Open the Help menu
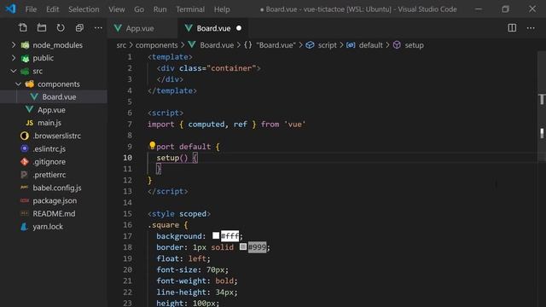The width and height of the screenshot is (546, 307). [222, 9]
